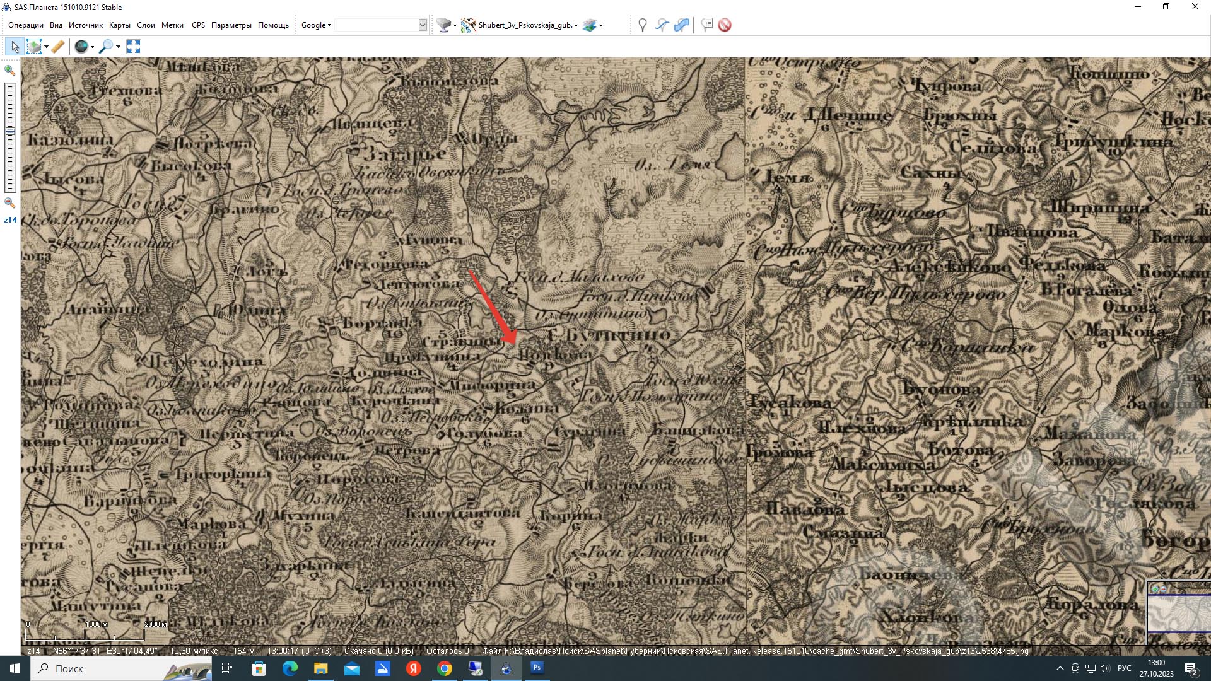
Task: Open the Метки menu
Action: pyautogui.click(x=172, y=25)
